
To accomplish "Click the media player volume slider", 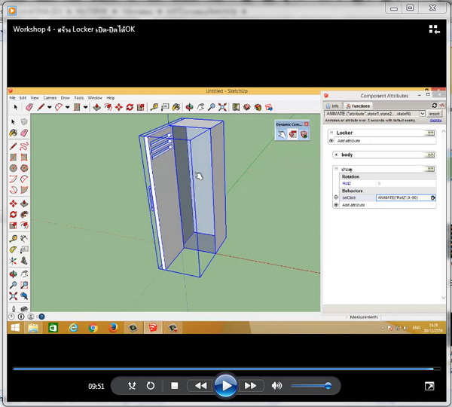I will click(311, 386).
